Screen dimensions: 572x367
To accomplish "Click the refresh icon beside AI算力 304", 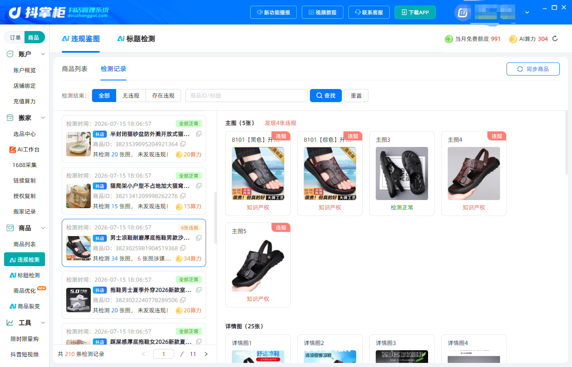I will coord(555,39).
